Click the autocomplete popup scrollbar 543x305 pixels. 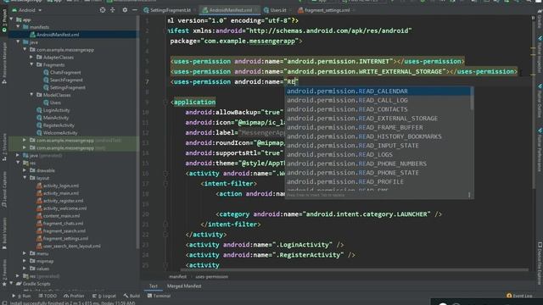pos(472,98)
